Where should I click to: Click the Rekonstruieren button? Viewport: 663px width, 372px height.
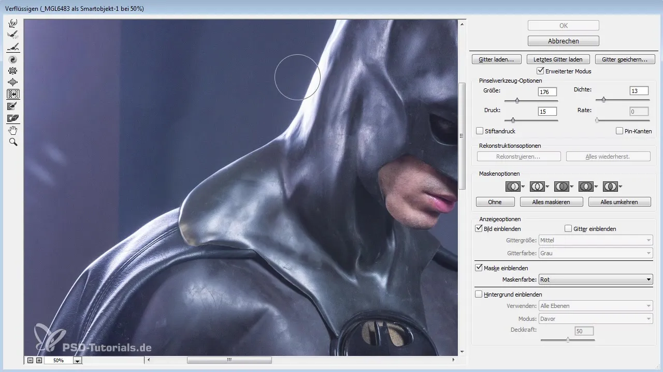[518, 156]
